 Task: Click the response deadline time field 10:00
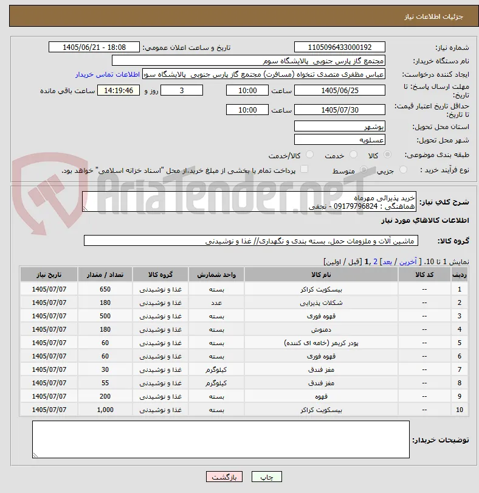pos(247,90)
